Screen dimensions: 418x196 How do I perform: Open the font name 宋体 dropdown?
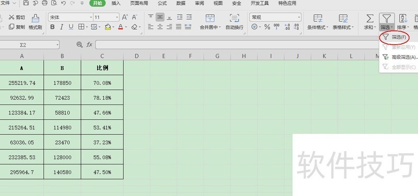[90, 17]
